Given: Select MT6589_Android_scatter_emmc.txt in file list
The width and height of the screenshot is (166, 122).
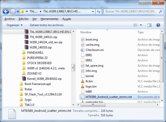Looking at the screenshot, I should coord(120,97).
